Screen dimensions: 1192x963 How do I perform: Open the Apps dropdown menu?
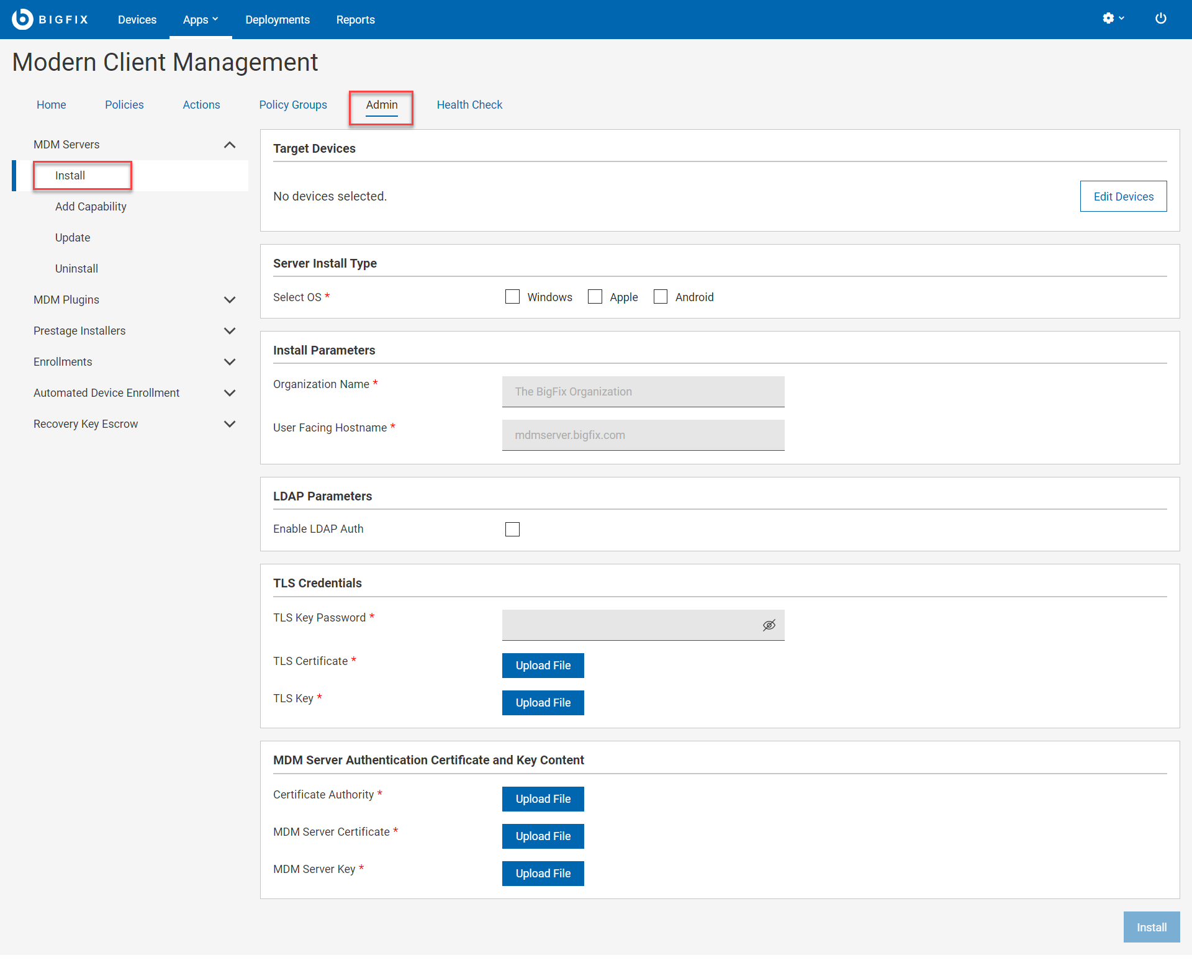tap(200, 20)
